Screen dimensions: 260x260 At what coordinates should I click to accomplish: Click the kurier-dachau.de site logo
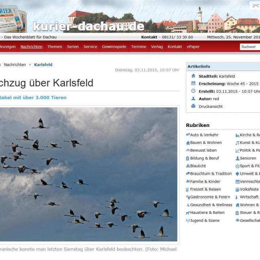click(x=89, y=26)
